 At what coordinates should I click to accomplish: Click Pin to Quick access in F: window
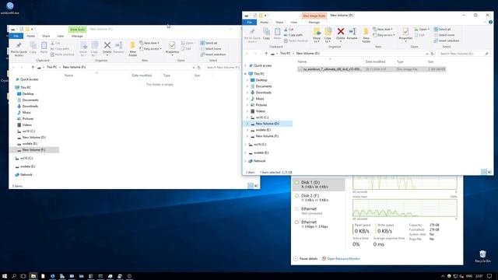click(x=19, y=49)
